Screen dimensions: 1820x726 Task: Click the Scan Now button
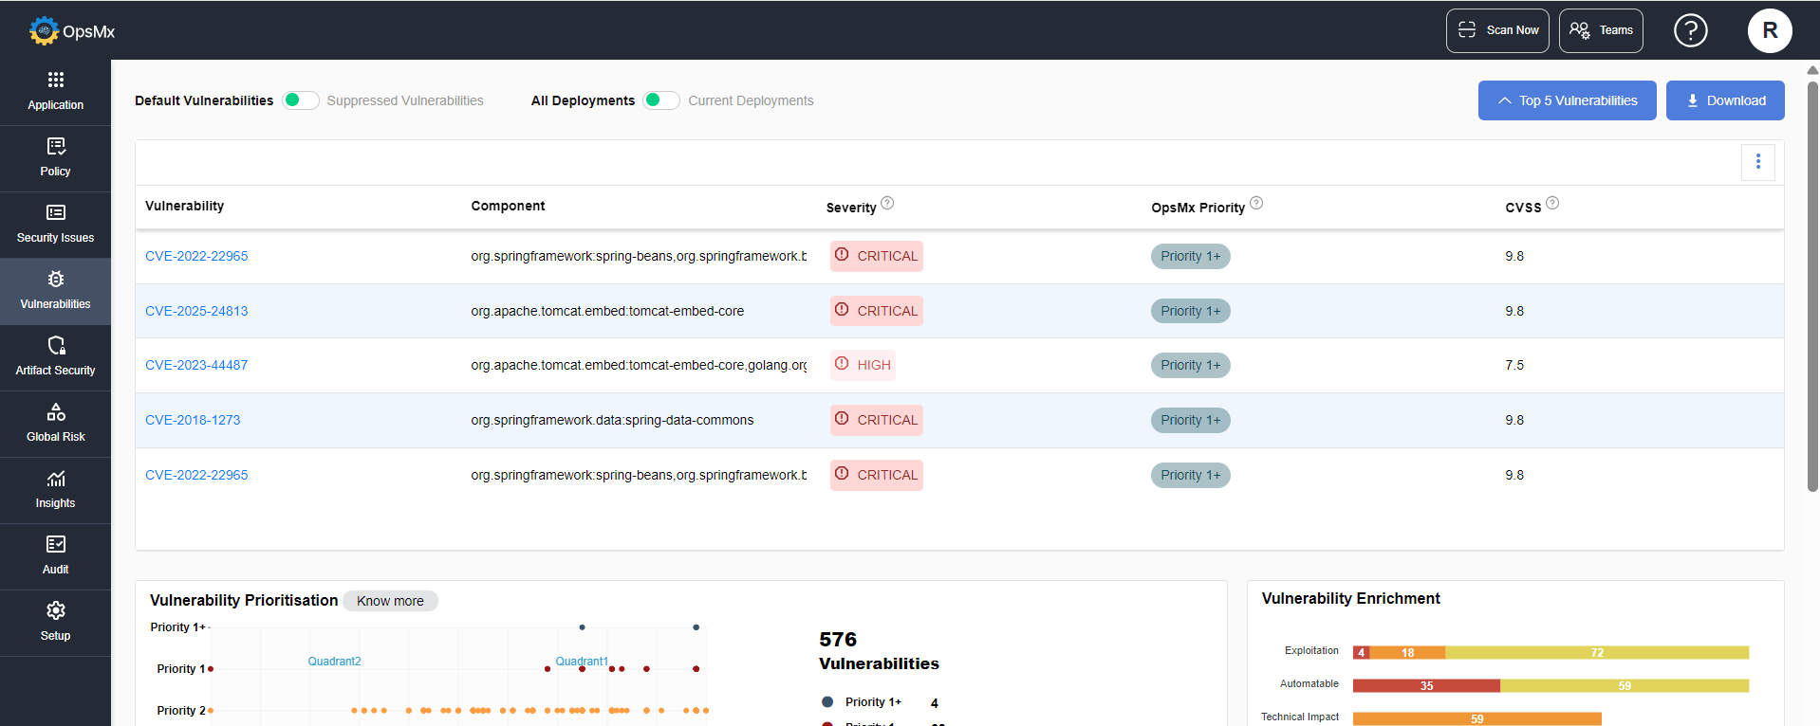(1497, 30)
